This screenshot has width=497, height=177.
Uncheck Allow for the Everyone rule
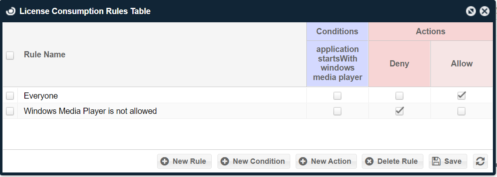coord(461,96)
